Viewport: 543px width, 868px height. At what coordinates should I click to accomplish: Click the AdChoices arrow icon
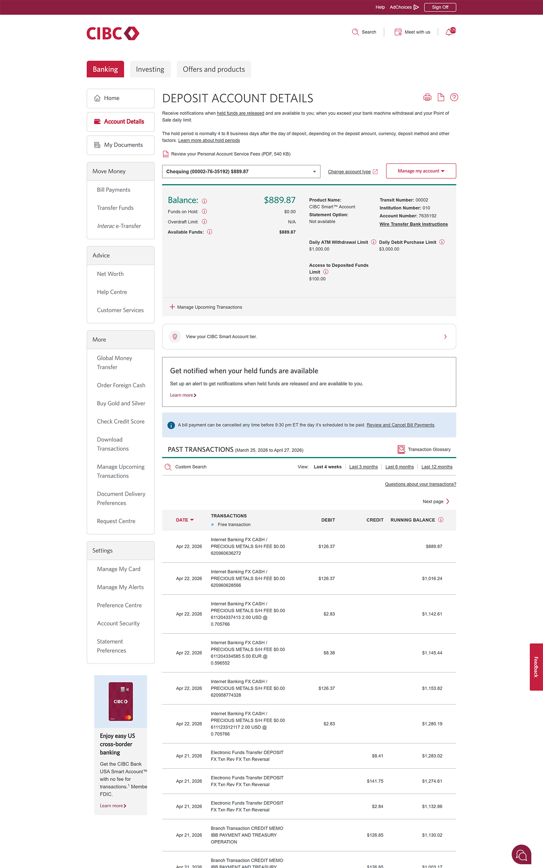[x=416, y=7]
